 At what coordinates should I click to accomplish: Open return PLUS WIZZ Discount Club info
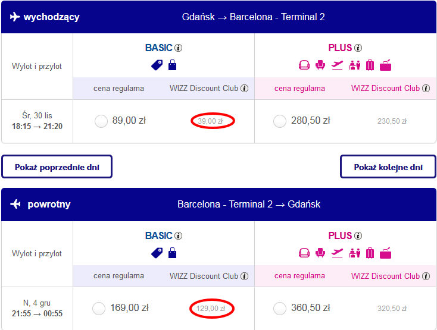tap(426, 276)
